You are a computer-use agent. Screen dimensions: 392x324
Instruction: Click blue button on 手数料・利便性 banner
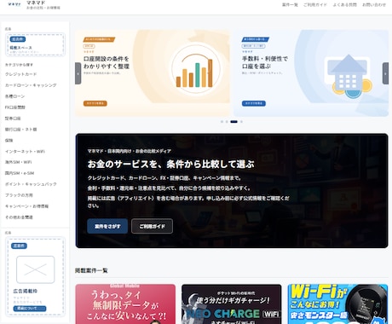(254, 103)
